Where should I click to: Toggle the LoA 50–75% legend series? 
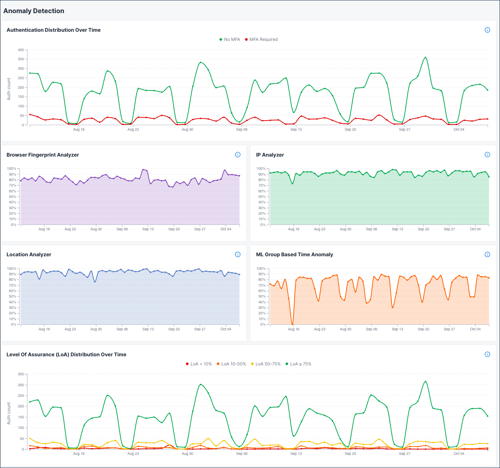(x=266, y=364)
